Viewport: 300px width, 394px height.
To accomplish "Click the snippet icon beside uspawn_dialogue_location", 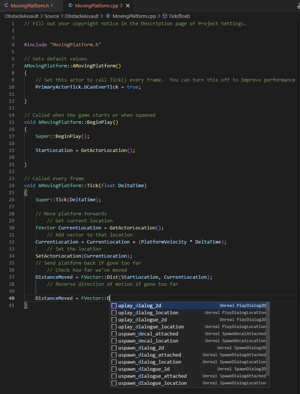I will pyautogui.click(x=114, y=383).
